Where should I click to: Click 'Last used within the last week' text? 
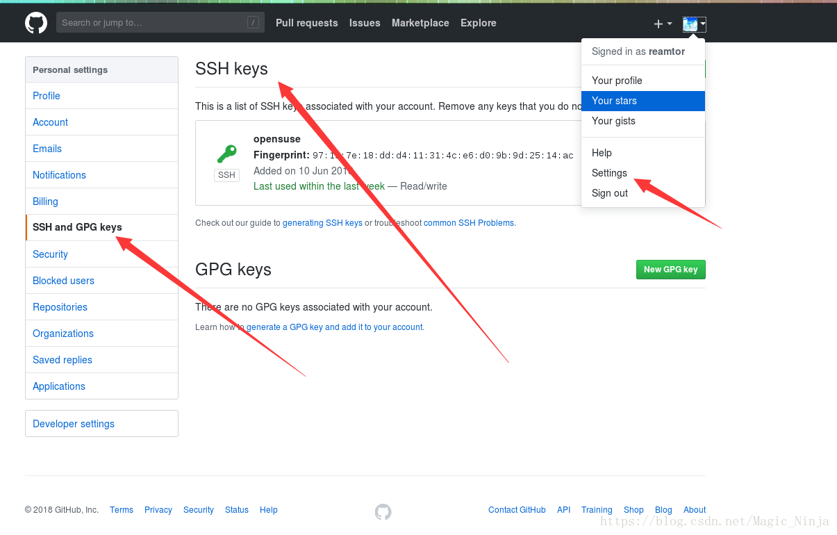(x=319, y=186)
